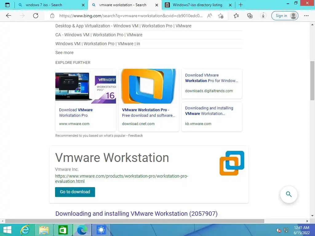Screen dimensions: 315x236
Task: Add this page to favorites
Action: click(x=221, y=16)
